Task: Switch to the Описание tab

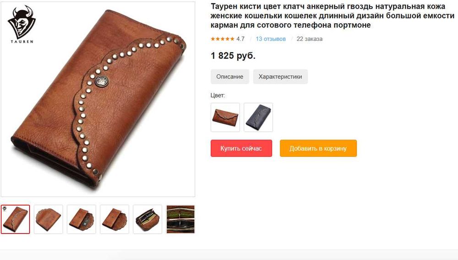Action: tap(229, 77)
